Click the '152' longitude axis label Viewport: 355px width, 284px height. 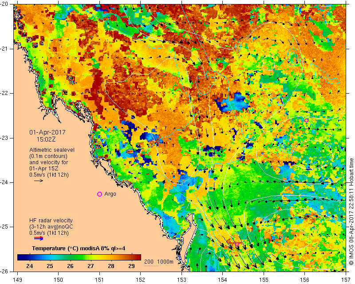click(x=141, y=280)
